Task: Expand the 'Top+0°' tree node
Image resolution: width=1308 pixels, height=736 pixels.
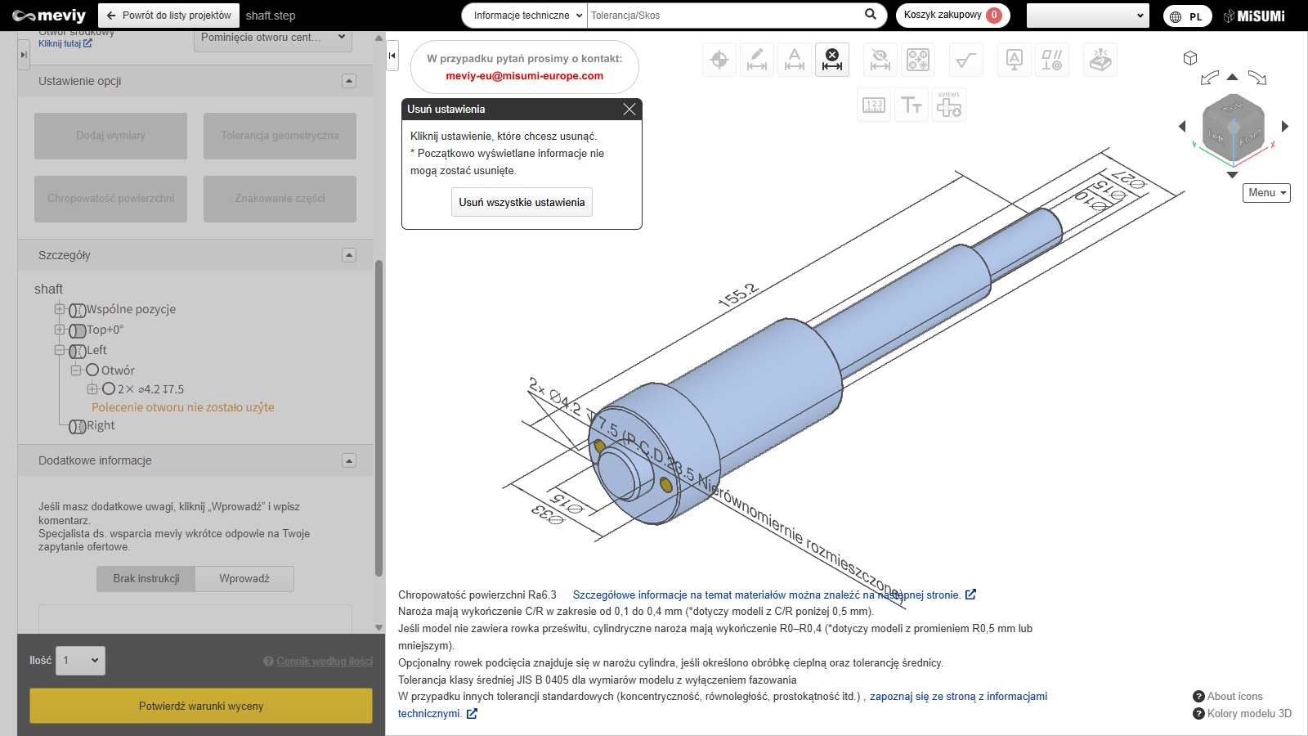Action: tap(60, 330)
